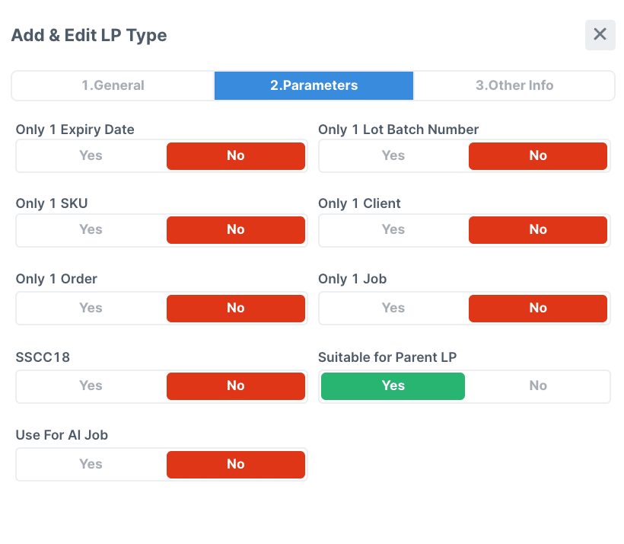This screenshot has width=624, height=544.
Task: Enable Only 1 Client with Yes
Action: click(x=393, y=229)
